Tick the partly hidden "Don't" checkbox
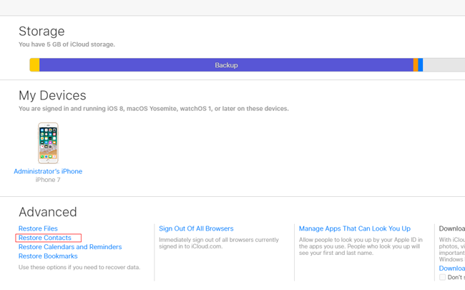Screen dimensions: 465x290 [442, 277]
